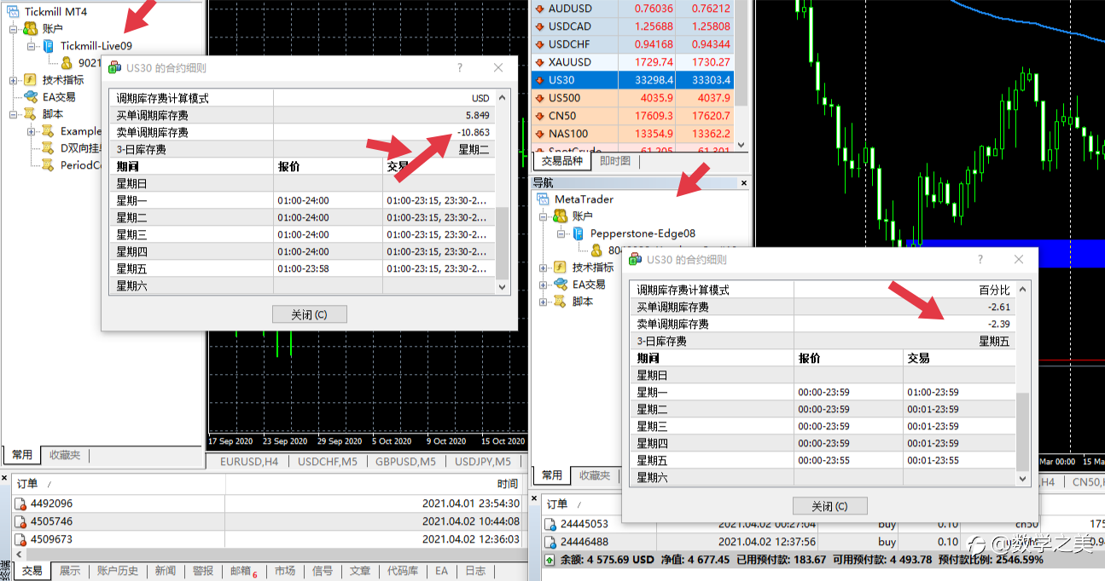Click the NAS100 symbol arrow icon
This screenshot has width=1105, height=581.
tap(539, 134)
